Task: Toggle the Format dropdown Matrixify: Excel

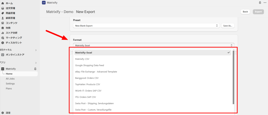Action: [154, 45]
